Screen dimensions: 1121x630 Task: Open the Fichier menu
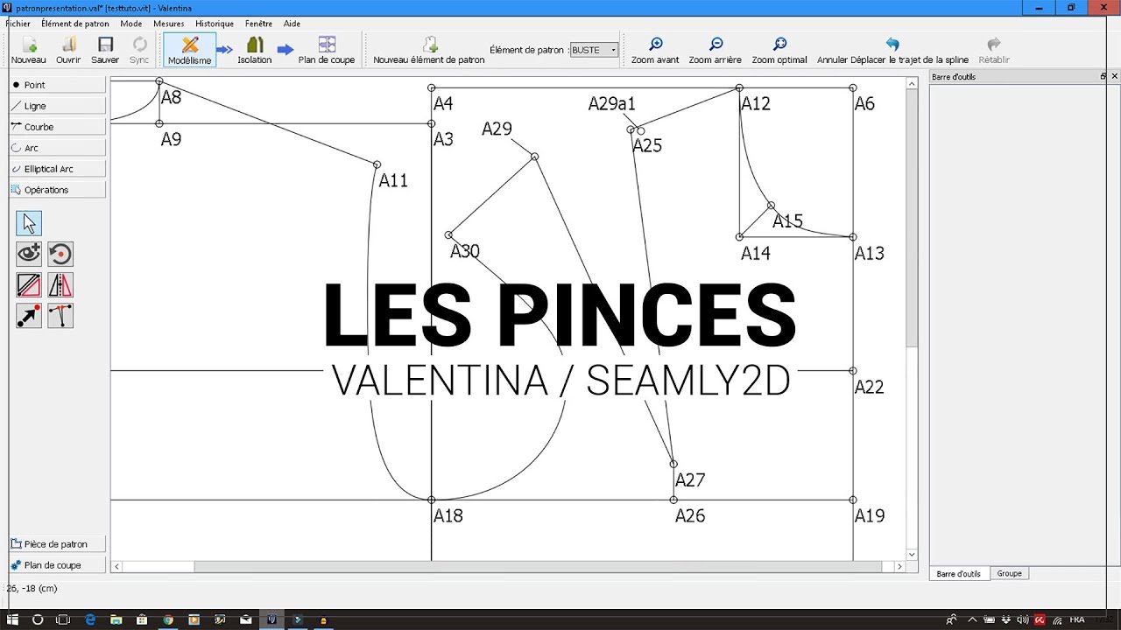pos(17,24)
